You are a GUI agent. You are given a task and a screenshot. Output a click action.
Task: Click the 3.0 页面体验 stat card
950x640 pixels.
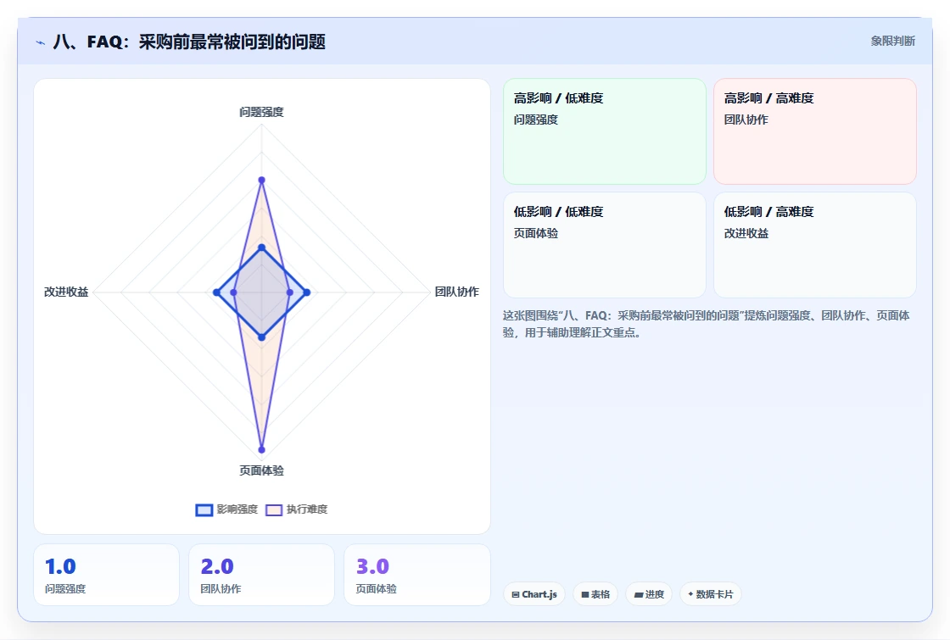pyautogui.click(x=416, y=575)
